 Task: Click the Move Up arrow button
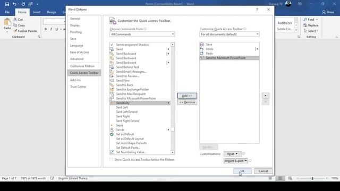pyautogui.click(x=266, y=95)
